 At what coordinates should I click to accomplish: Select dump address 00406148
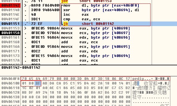click(10, 102)
